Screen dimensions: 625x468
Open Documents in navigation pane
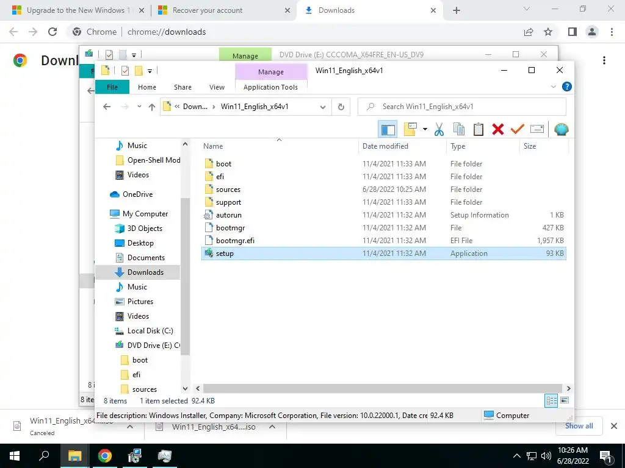click(x=146, y=258)
